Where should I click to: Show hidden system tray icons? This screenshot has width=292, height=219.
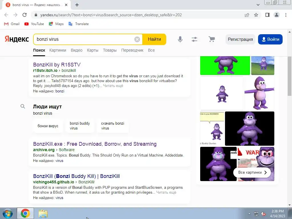(249, 214)
